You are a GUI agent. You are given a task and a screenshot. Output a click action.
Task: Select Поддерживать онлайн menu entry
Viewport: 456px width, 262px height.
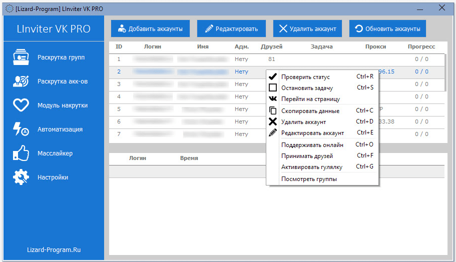point(312,145)
